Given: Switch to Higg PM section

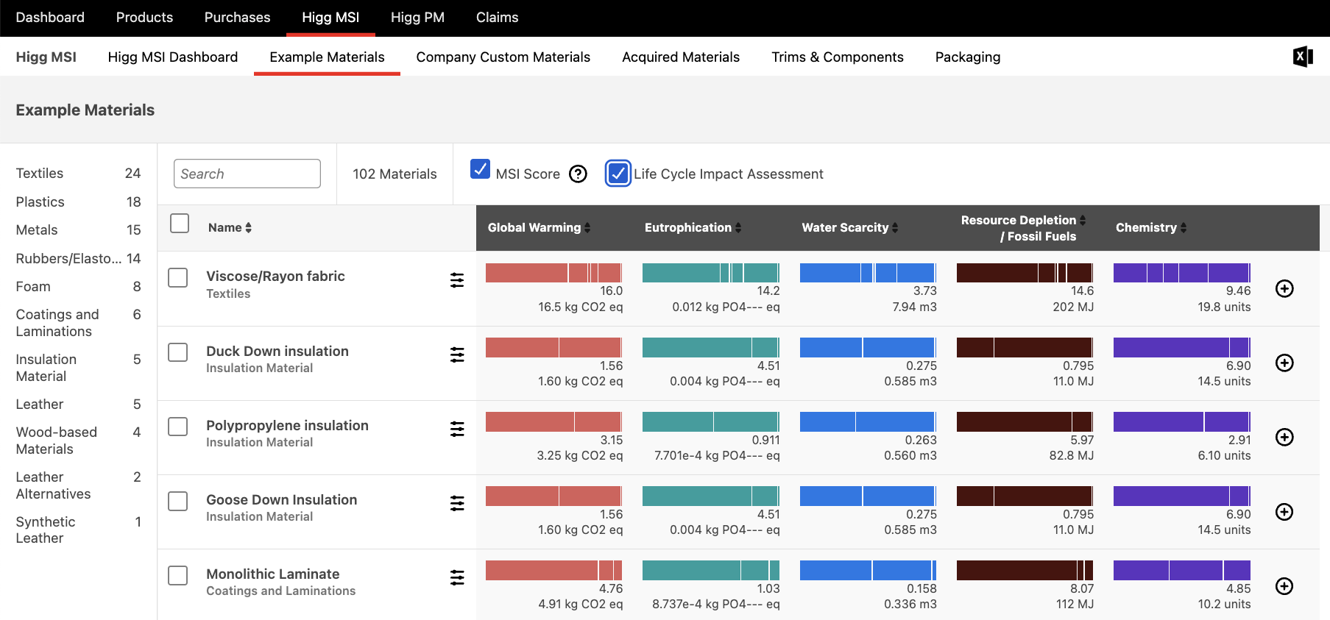Looking at the screenshot, I should [417, 18].
